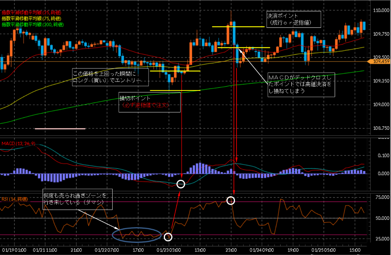Click the MACDがデッドクロス annotation box
The image size is (391, 255).
click(x=301, y=85)
